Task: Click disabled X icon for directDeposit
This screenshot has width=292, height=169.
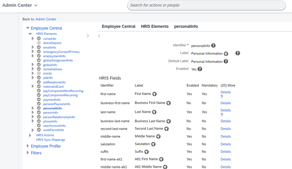Action: (39, 43)
